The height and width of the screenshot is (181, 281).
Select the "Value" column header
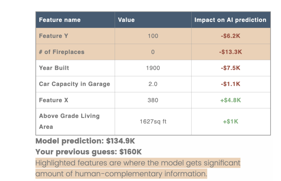(126, 20)
